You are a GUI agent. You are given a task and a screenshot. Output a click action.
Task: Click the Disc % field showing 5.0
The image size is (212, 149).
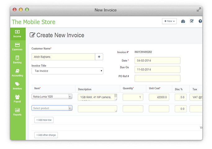click(181, 97)
